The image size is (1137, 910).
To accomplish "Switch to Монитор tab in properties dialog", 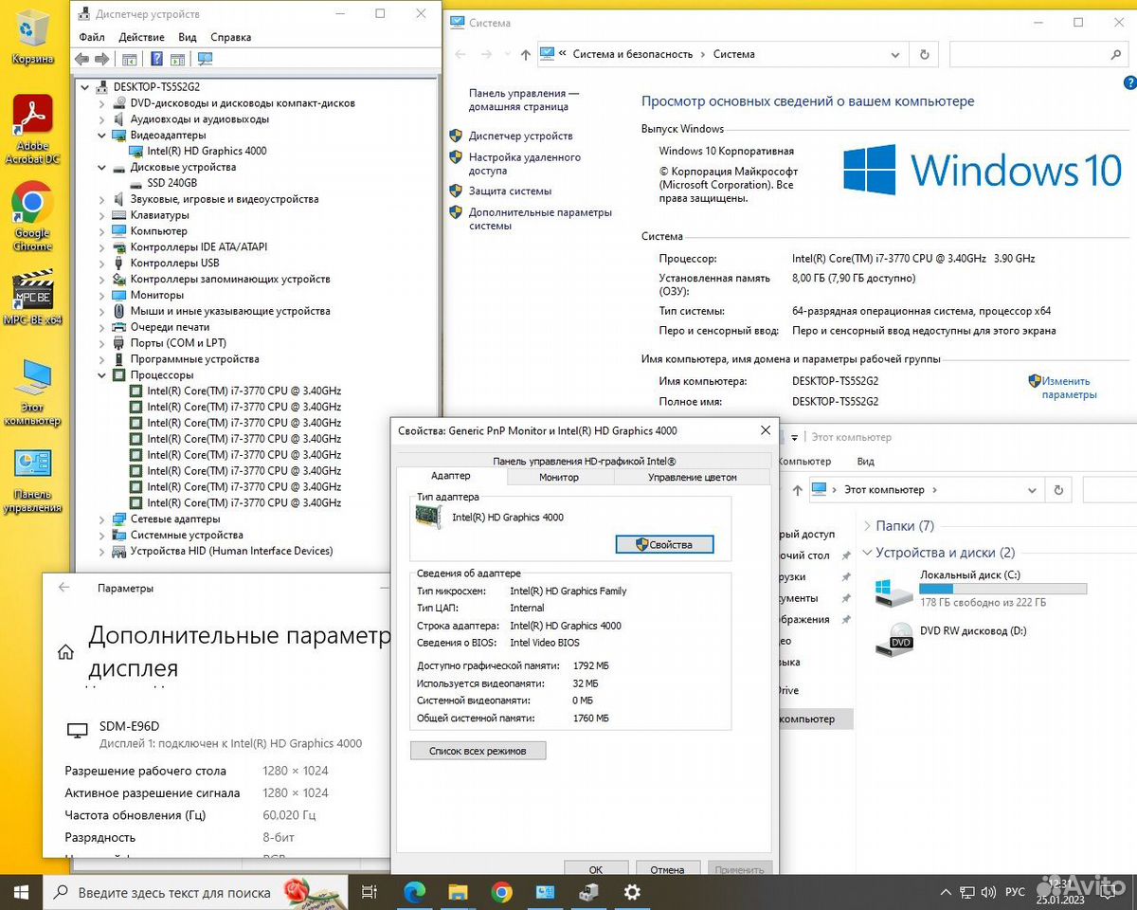I will (559, 477).
